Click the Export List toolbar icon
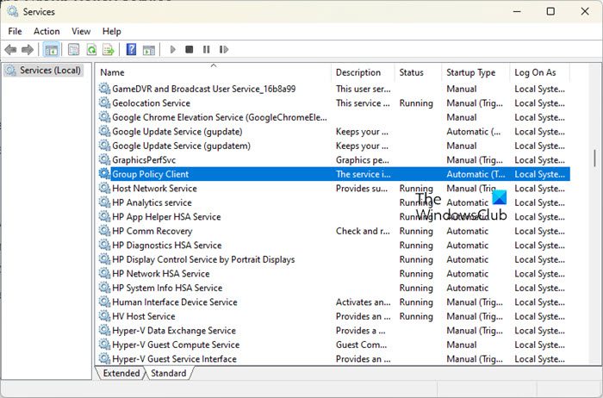The image size is (603, 398). pos(109,50)
